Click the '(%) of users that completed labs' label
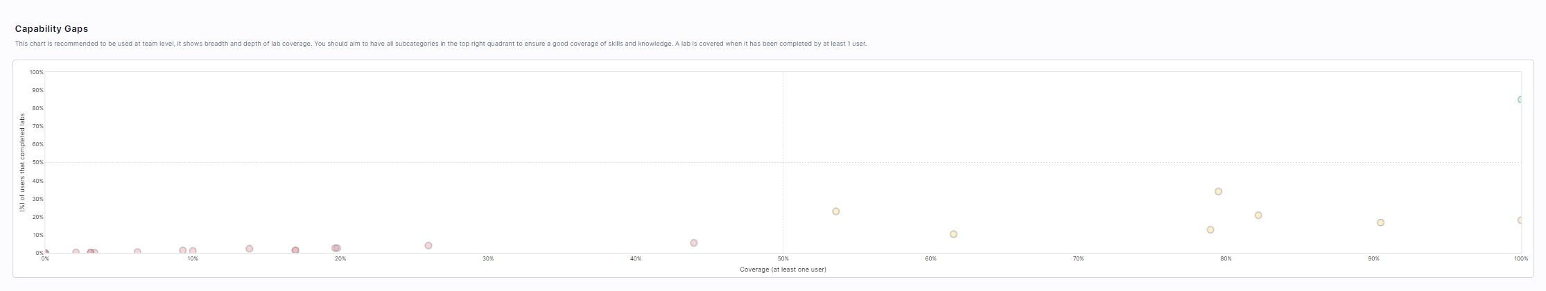This screenshot has width=1546, height=291. (22, 162)
